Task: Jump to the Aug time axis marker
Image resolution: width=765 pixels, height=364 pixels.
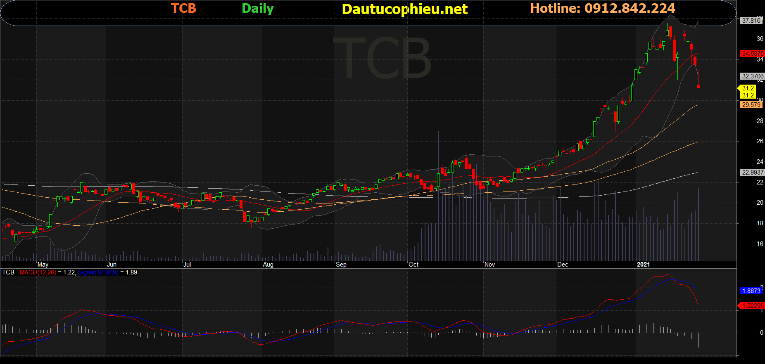Action: point(268,265)
